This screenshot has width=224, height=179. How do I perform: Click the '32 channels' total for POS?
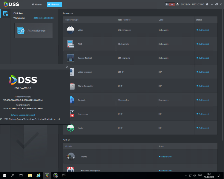click(x=123, y=44)
